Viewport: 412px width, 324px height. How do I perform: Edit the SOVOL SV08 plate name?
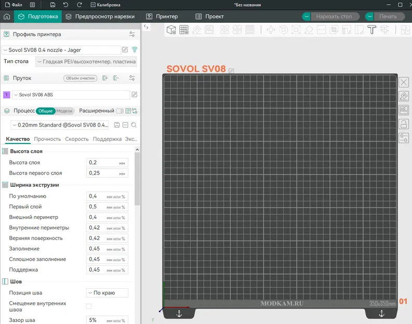click(x=231, y=71)
